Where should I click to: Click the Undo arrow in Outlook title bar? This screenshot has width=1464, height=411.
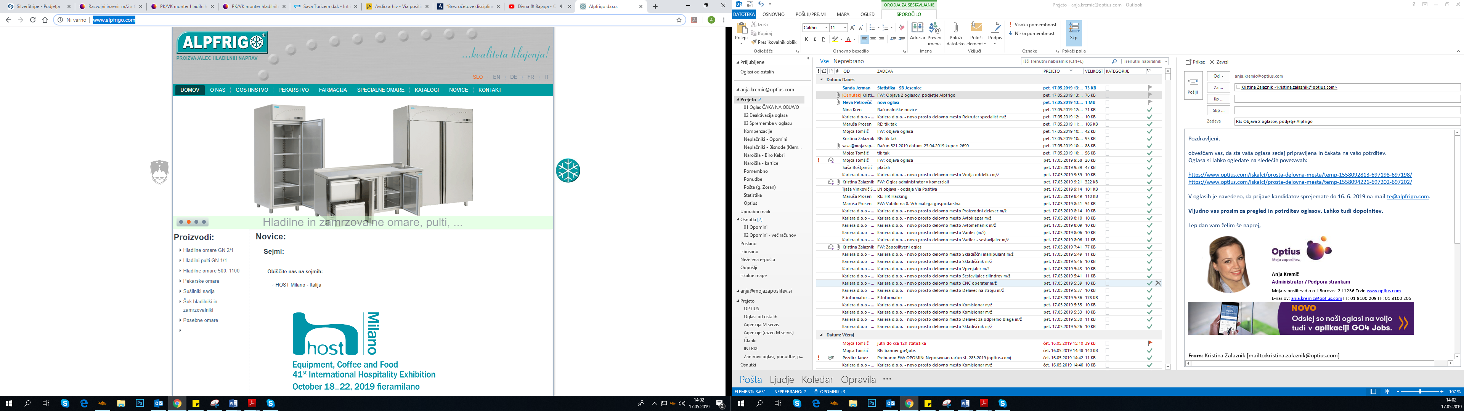point(761,5)
